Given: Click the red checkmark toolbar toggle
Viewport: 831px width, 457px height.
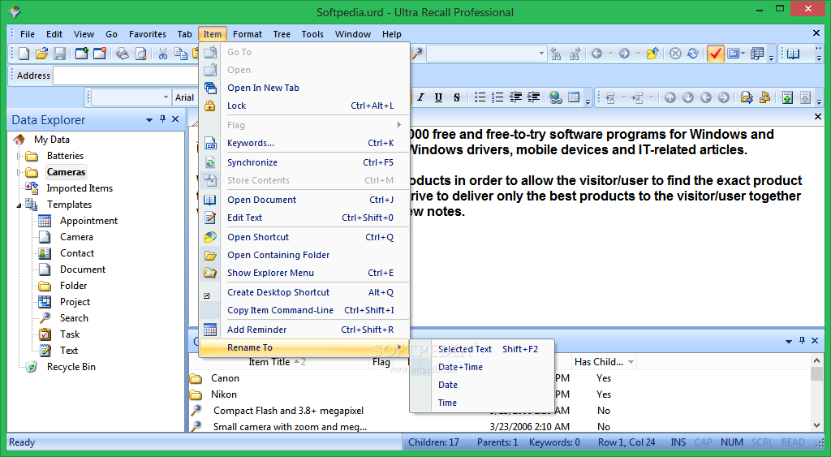Looking at the screenshot, I should pyautogui.click(x=715, y=54).
